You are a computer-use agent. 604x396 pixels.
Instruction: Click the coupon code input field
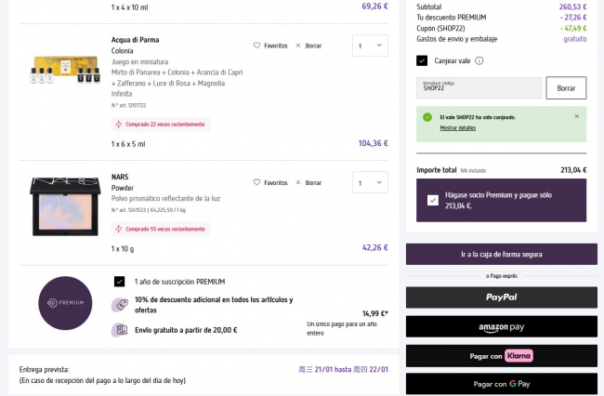(479, 88)
